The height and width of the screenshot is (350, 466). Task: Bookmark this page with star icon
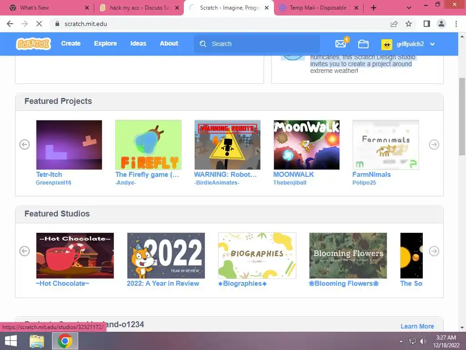coord(409,24)
